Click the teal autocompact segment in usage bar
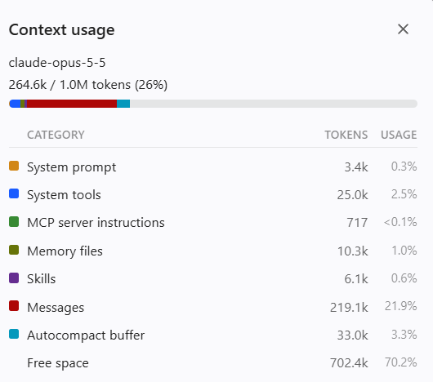This screenshot has width=433, height=382. [123, 104]
